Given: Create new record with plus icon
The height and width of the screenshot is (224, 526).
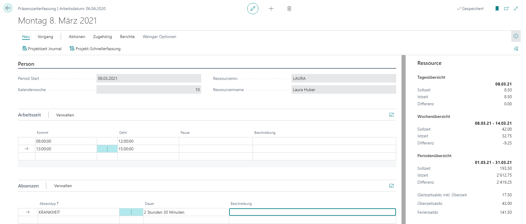Looking at the screenshot, I should point(271,9).
